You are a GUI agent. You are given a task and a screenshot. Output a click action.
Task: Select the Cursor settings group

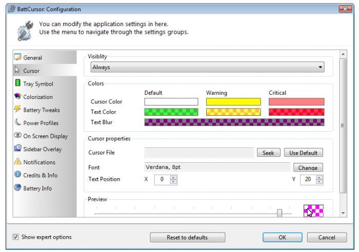tap(45, 71)
